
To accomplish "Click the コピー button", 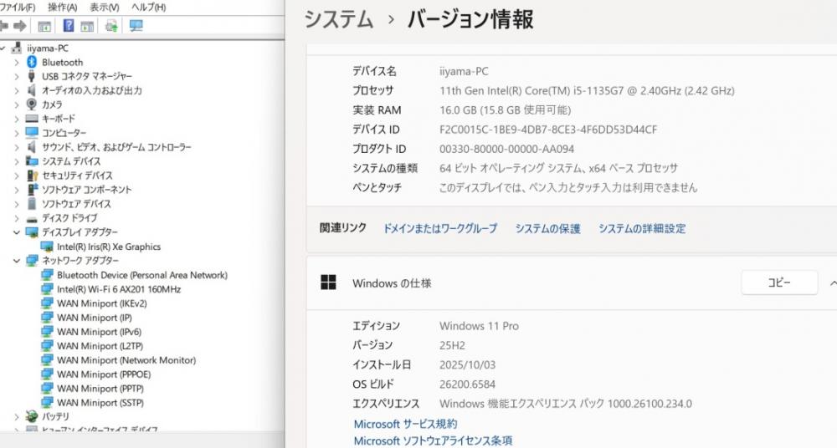I will point(778,283).
